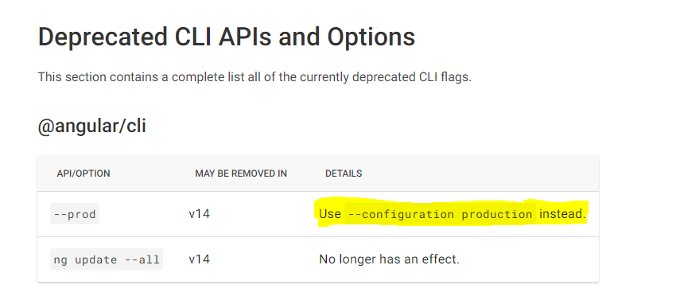Click the word 'Deprecated' in the main title

point(103,37)
